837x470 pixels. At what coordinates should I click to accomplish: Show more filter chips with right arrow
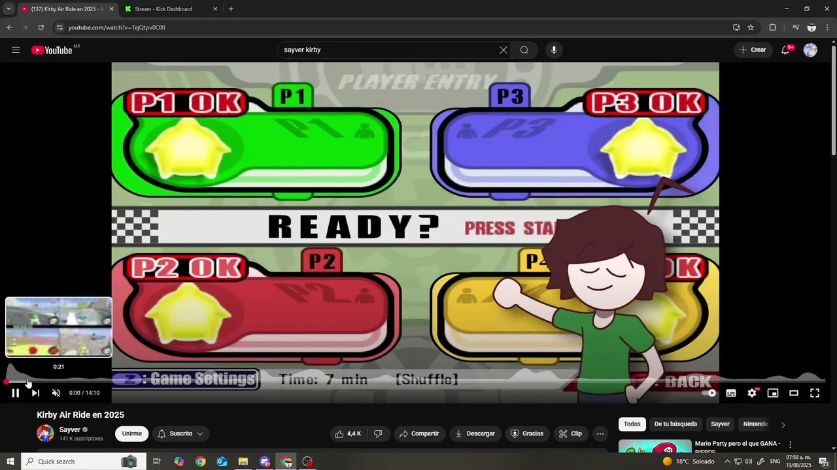pos(783,425)
